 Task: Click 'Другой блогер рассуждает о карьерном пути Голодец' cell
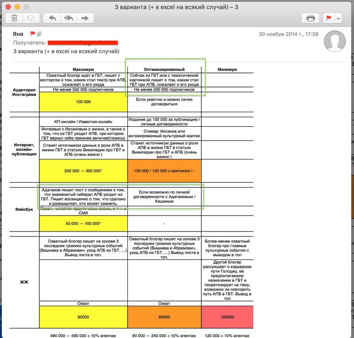click(227, 280)
